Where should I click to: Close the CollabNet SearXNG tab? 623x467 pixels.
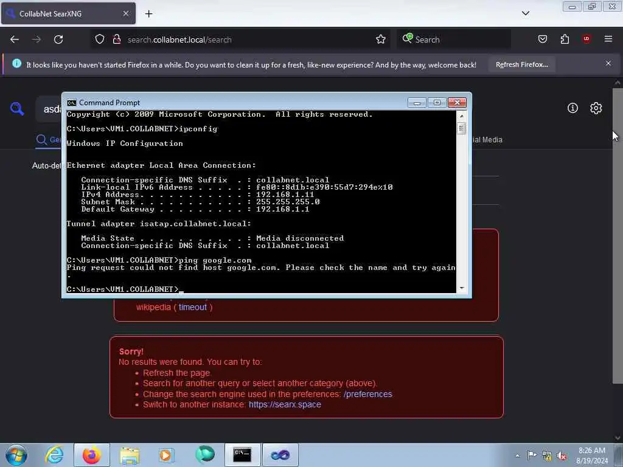[126, 13]
